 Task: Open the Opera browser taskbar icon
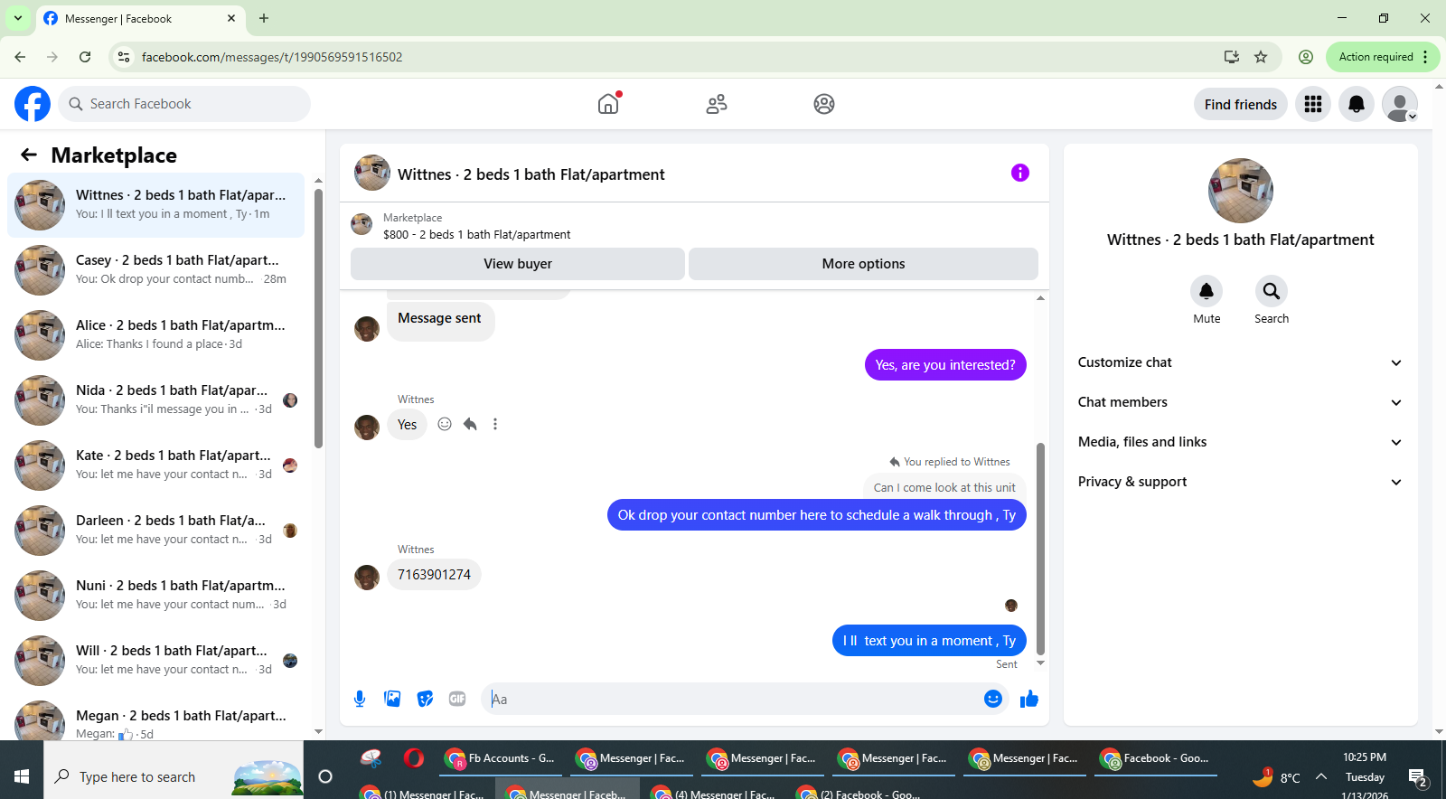pos(414,758)
